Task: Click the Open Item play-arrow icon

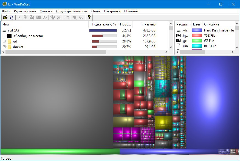Action: click(x=19, y=18)
